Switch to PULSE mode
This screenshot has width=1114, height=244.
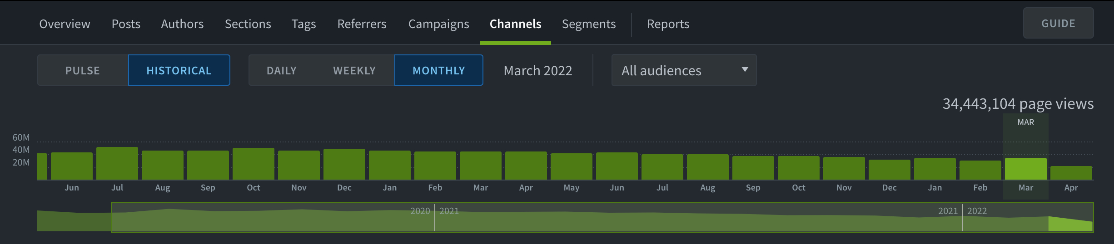click(83, 70)
